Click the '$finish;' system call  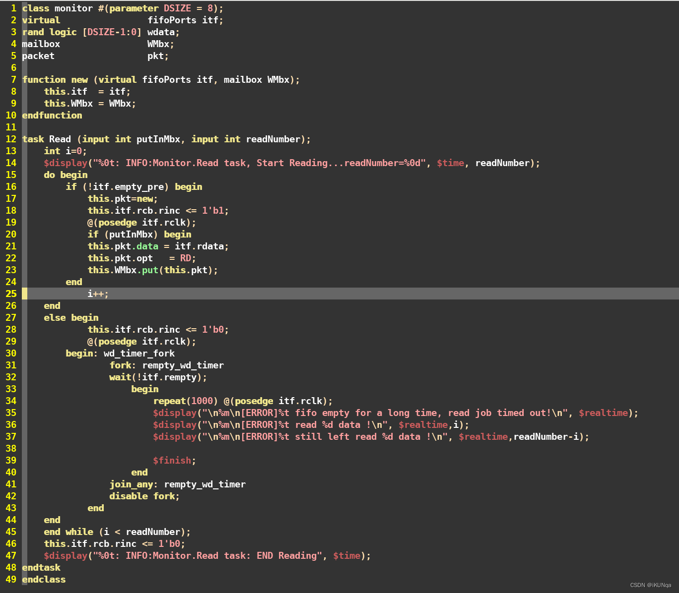pos(175,461)
